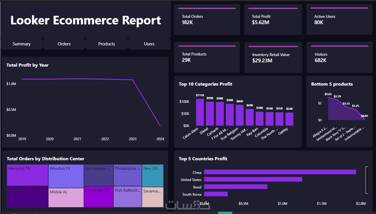The image size is (376, 214).
Task: Click the Bottom 5 products title
Action: 332,84
